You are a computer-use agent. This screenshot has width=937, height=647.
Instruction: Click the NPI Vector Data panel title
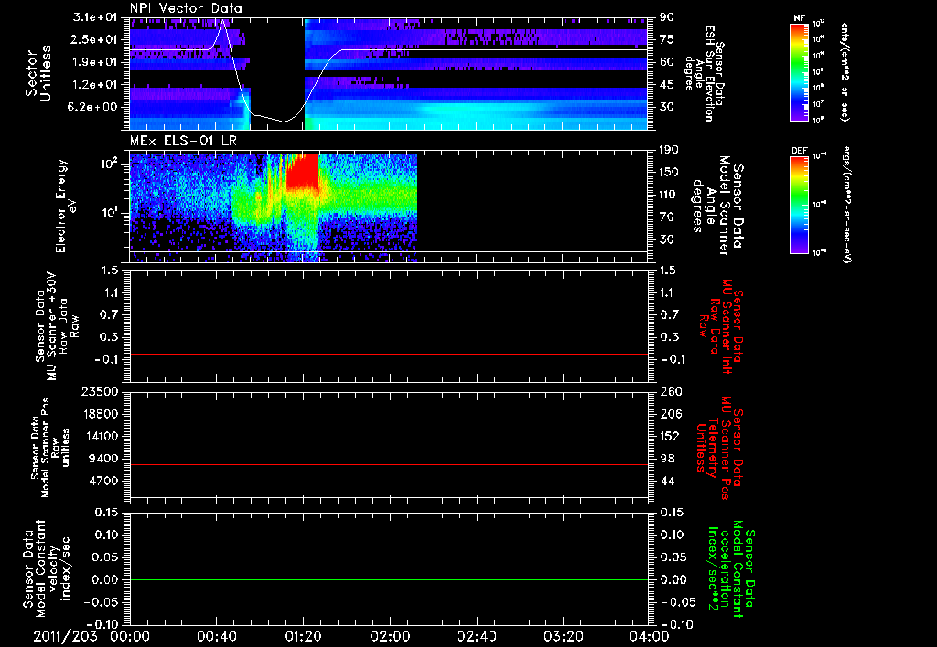click(186, 8)
